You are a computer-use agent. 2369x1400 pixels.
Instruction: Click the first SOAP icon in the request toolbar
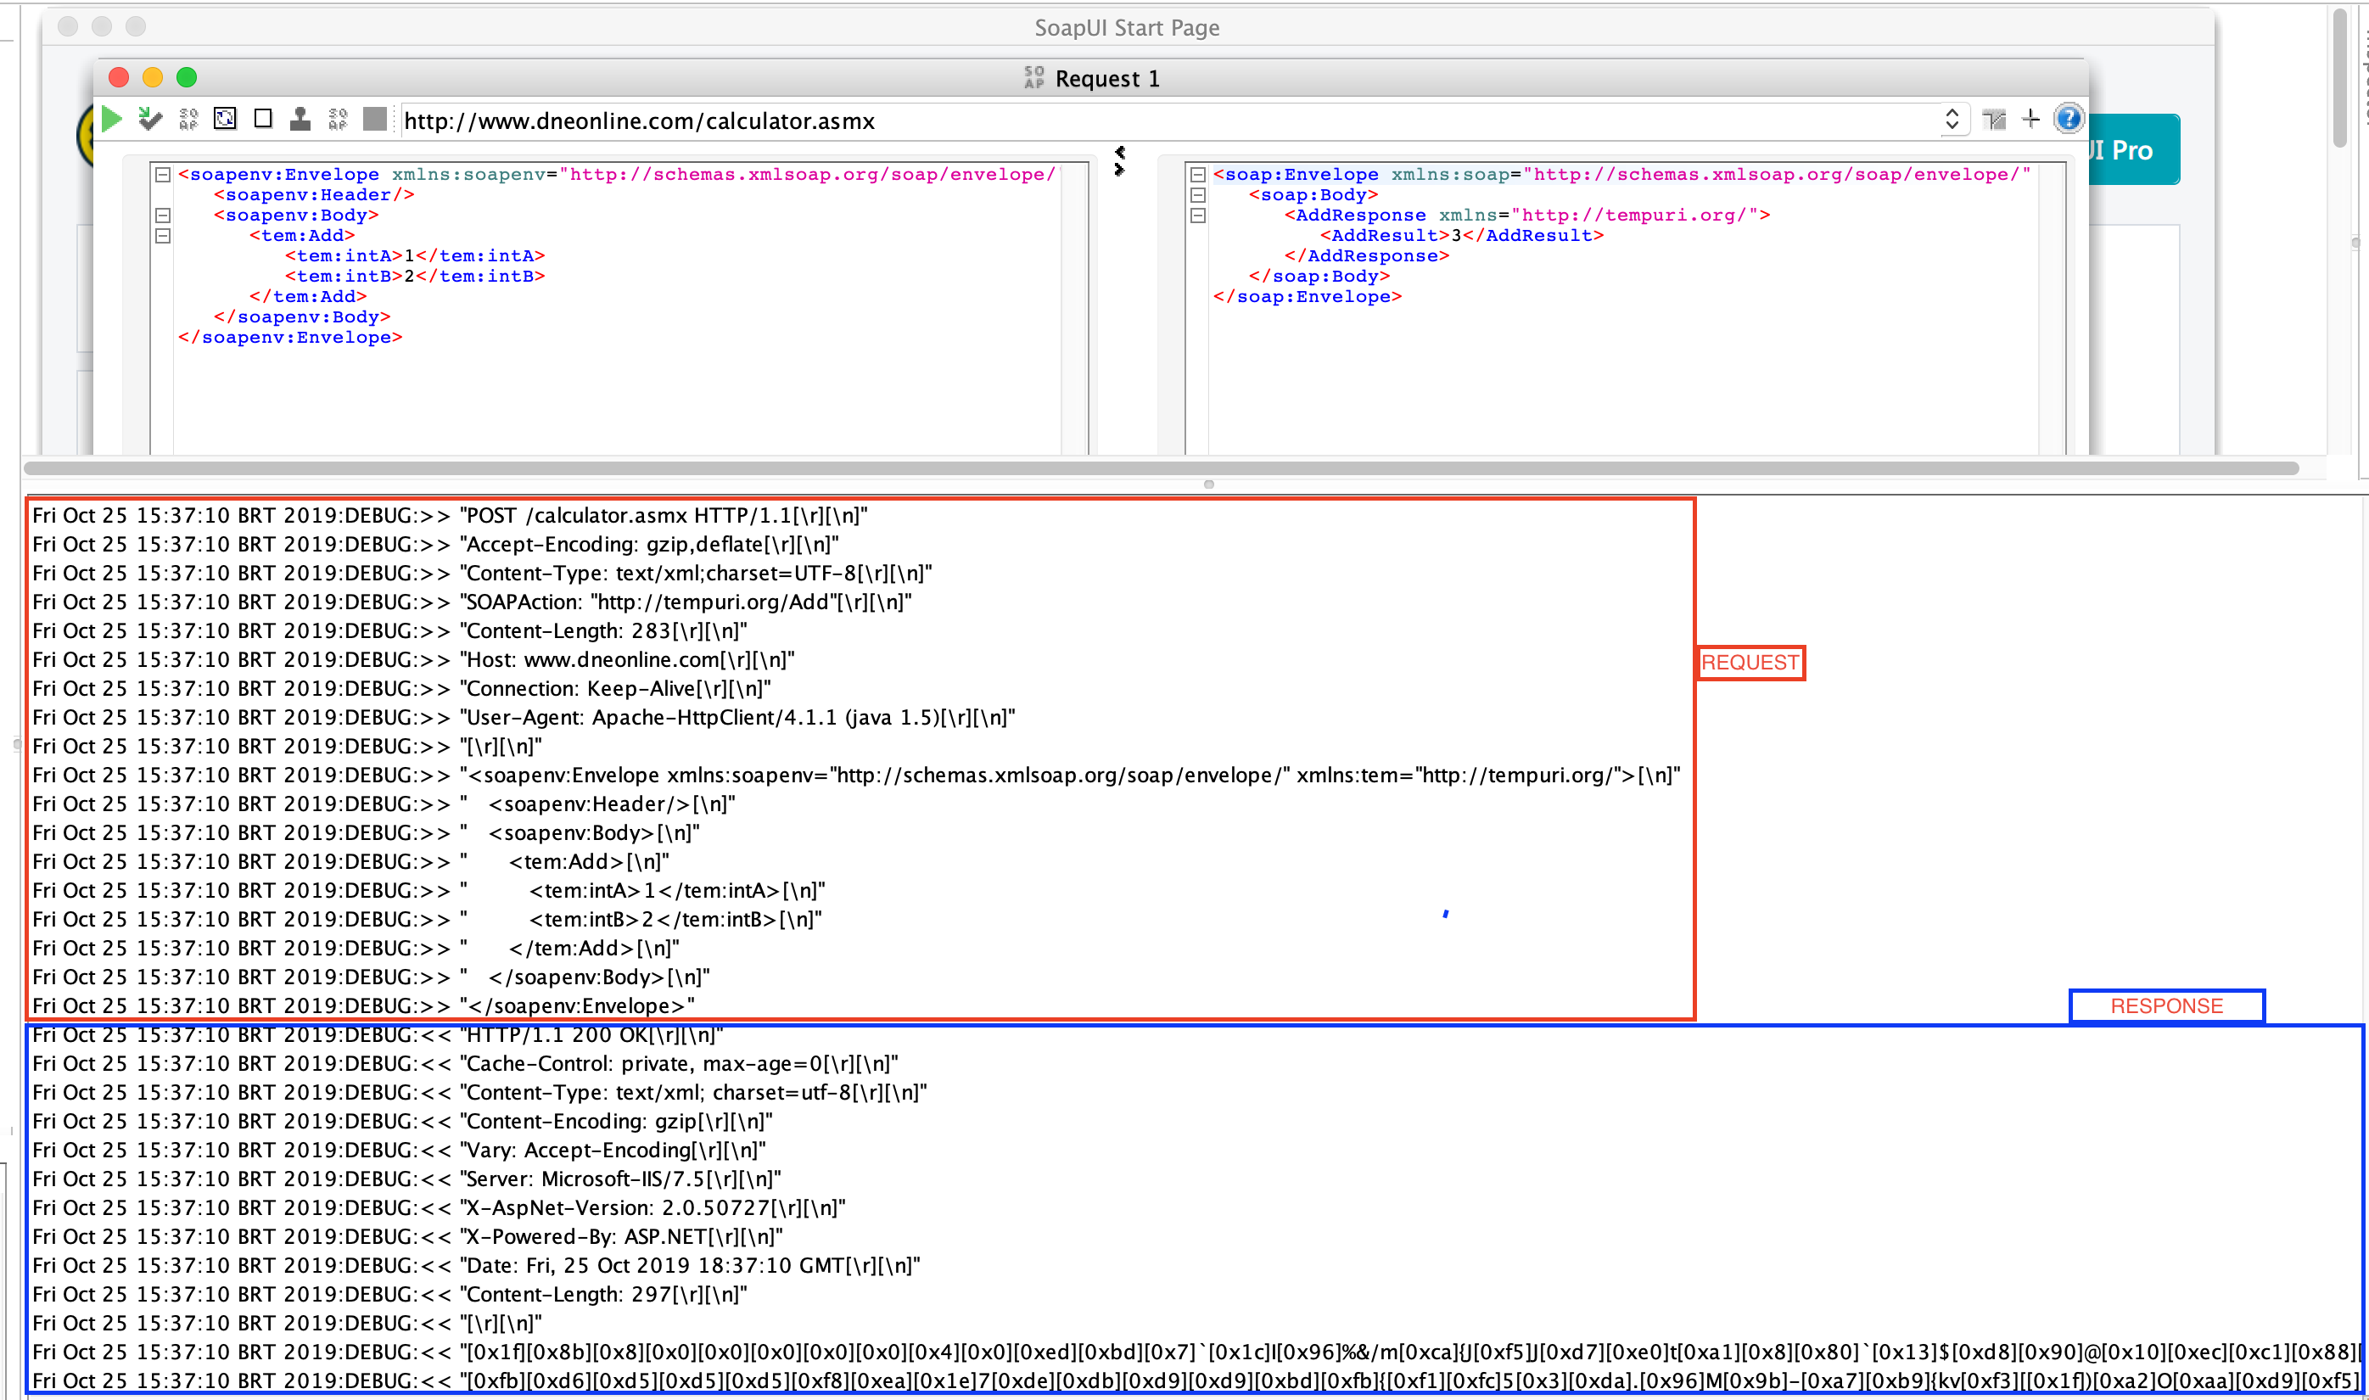188,119
